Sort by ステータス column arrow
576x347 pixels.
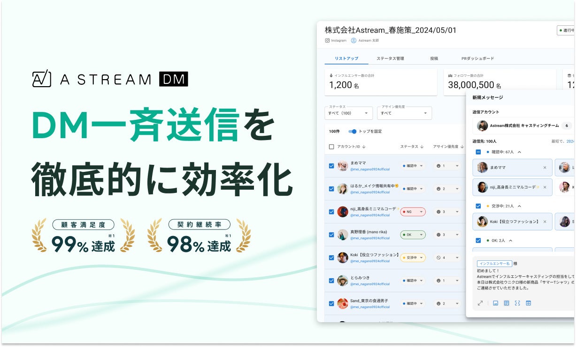pos(422,147)
